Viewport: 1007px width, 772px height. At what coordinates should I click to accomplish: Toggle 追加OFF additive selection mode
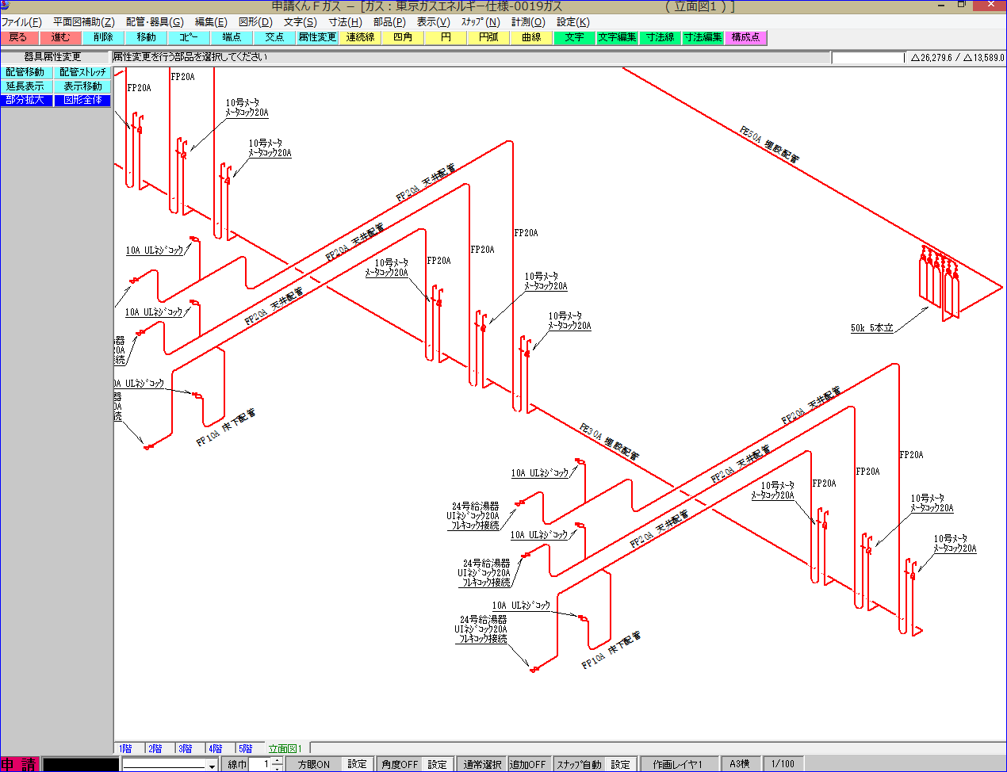click(527, 764)
